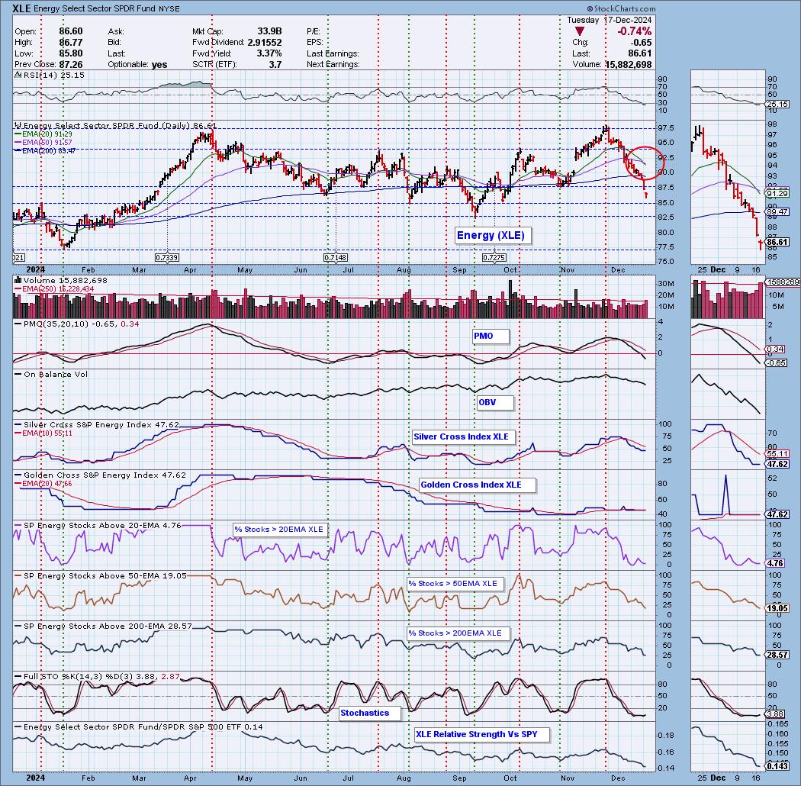Click the % Stocks > 20EMA XLE label
801x786 pixels.
(x=280, y=530)
